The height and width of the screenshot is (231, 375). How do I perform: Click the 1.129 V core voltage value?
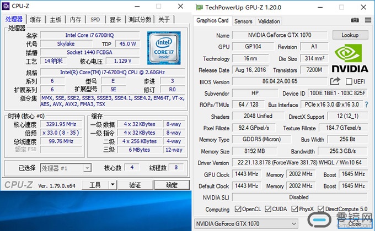coord(122,61)
